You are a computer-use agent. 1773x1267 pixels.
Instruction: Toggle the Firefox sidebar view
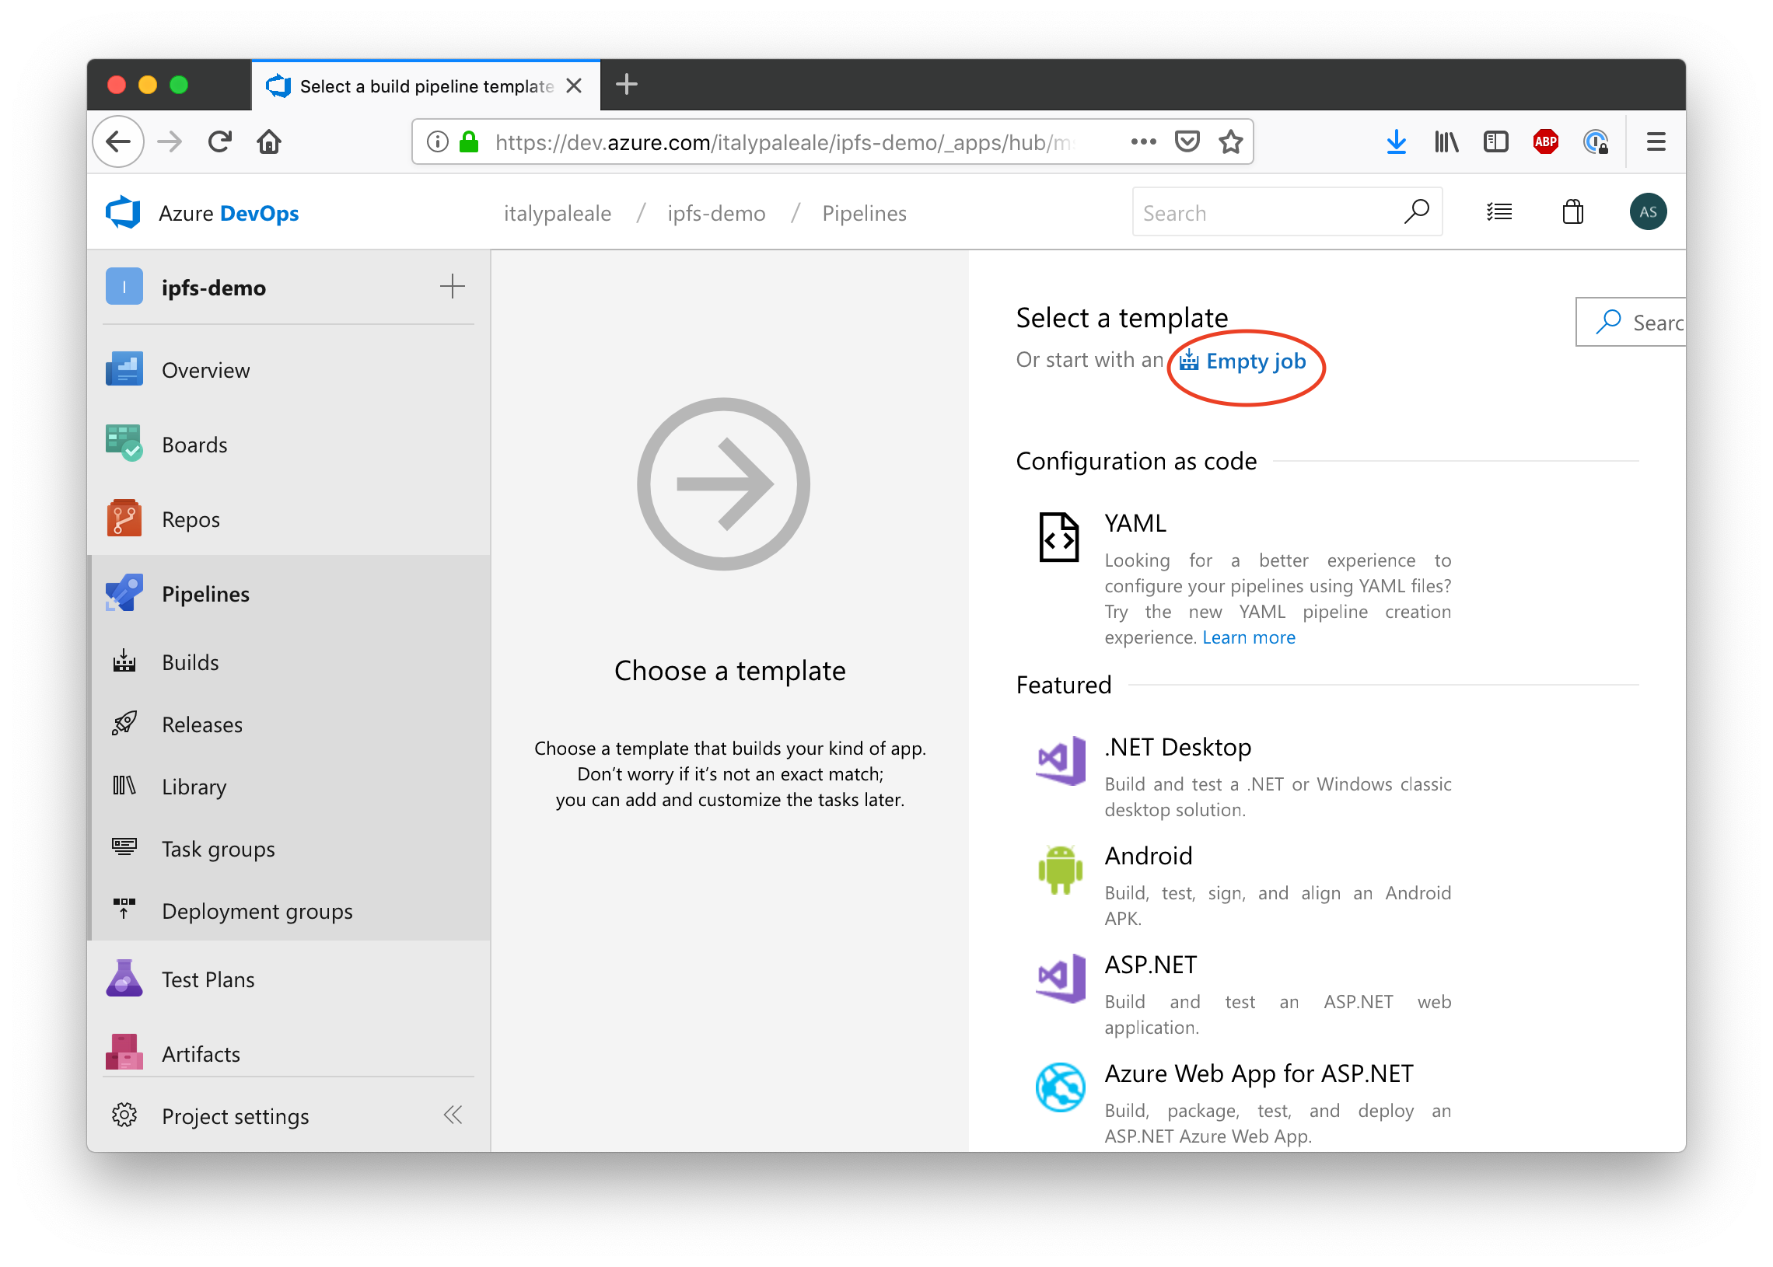[x=1495, y=142]
